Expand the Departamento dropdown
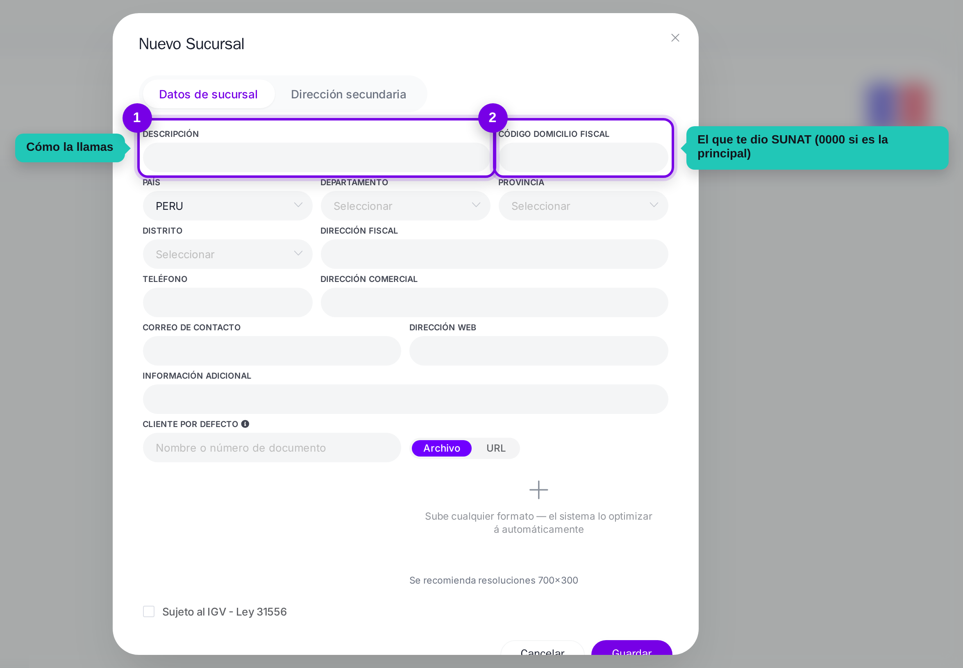Image resolution: width=963 pixels, height=668 pixels. [405, 206]
